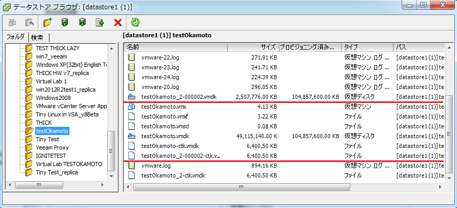The width and height of the screenshot is (457, 208).
Task: Click the testOkamoto.vmdk disk icon
Action: pyautogui.click(x=132, y=136)
